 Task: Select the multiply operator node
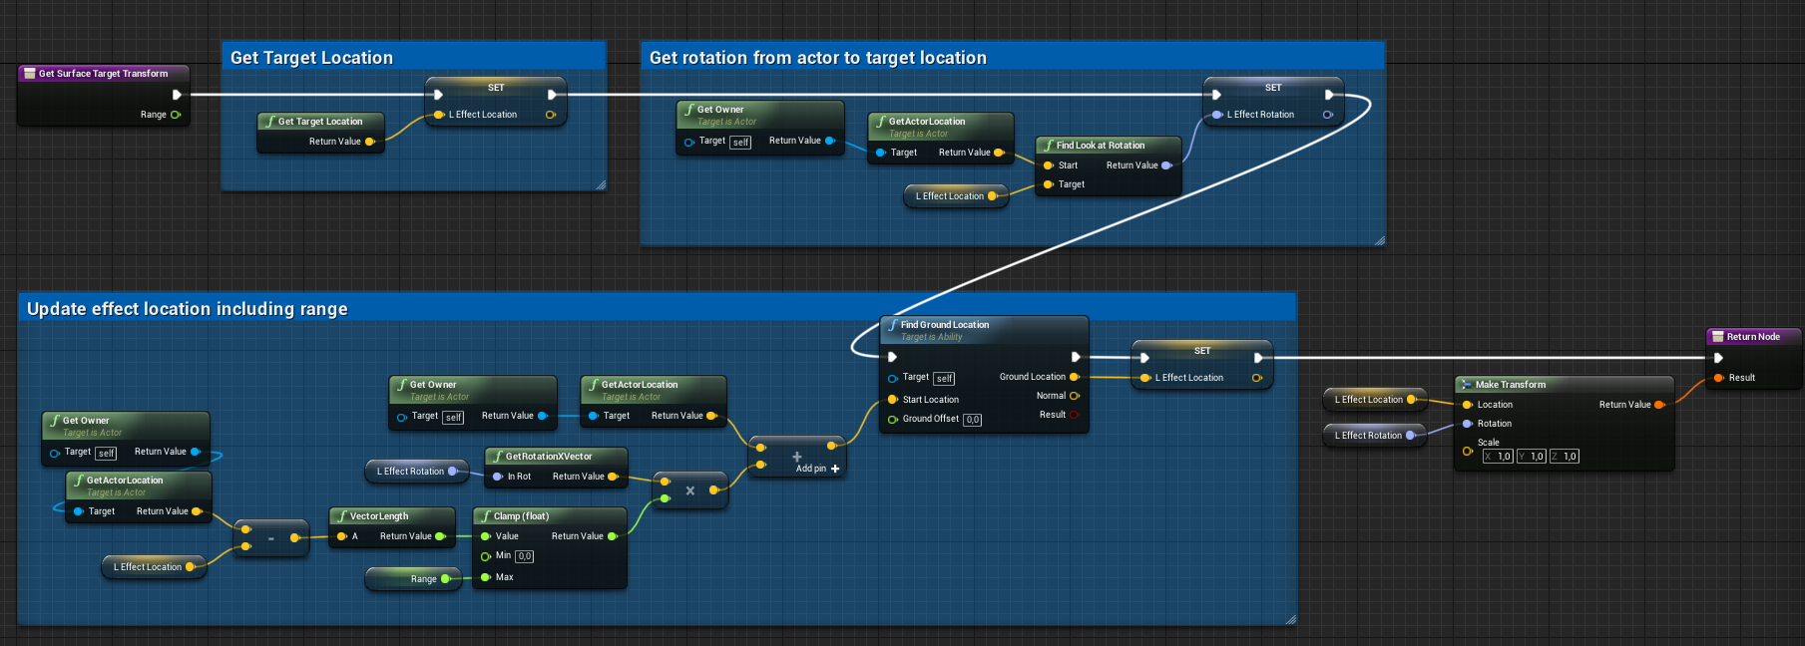pyautogui.click(x=689, y=490)
